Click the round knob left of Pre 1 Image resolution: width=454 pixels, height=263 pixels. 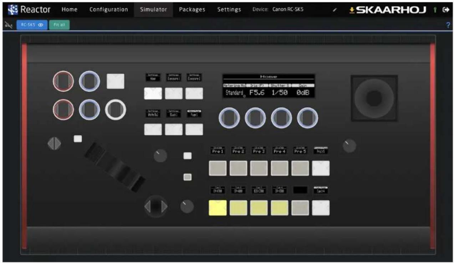coord(160,156)
